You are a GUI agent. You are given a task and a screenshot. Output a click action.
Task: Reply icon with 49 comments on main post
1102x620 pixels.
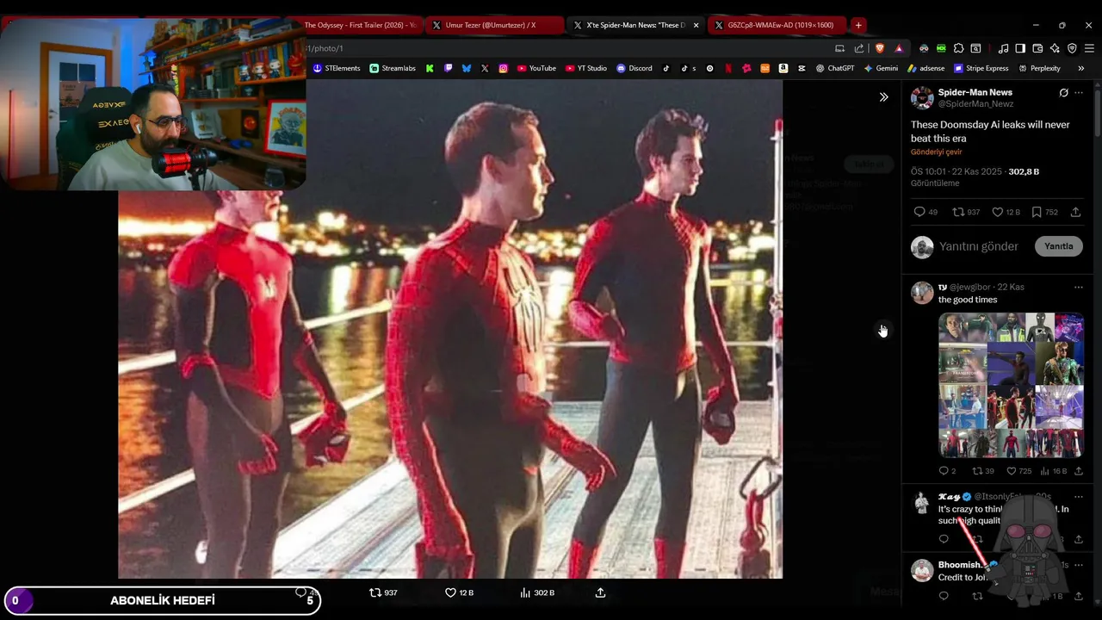(919, 212)
